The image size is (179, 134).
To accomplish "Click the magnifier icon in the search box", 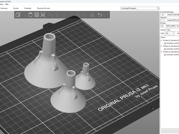I will pos(158,8).
